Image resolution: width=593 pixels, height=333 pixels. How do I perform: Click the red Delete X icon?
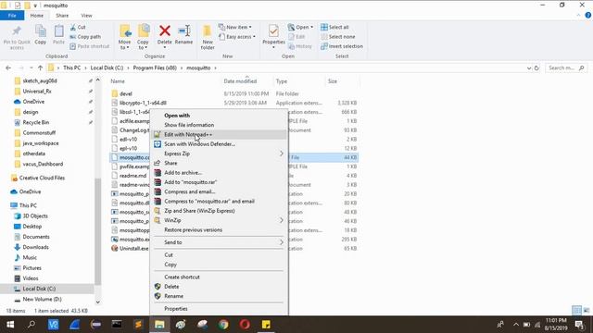pyautogui.click(x=165, y=31)
